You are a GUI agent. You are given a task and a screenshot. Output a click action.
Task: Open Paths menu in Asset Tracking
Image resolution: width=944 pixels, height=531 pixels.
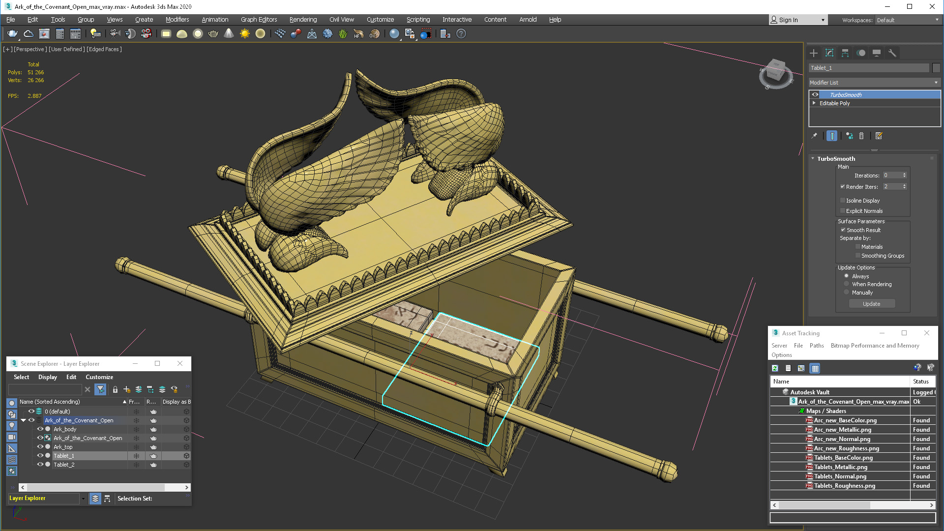pyautogui.click(x=817, y=346)
